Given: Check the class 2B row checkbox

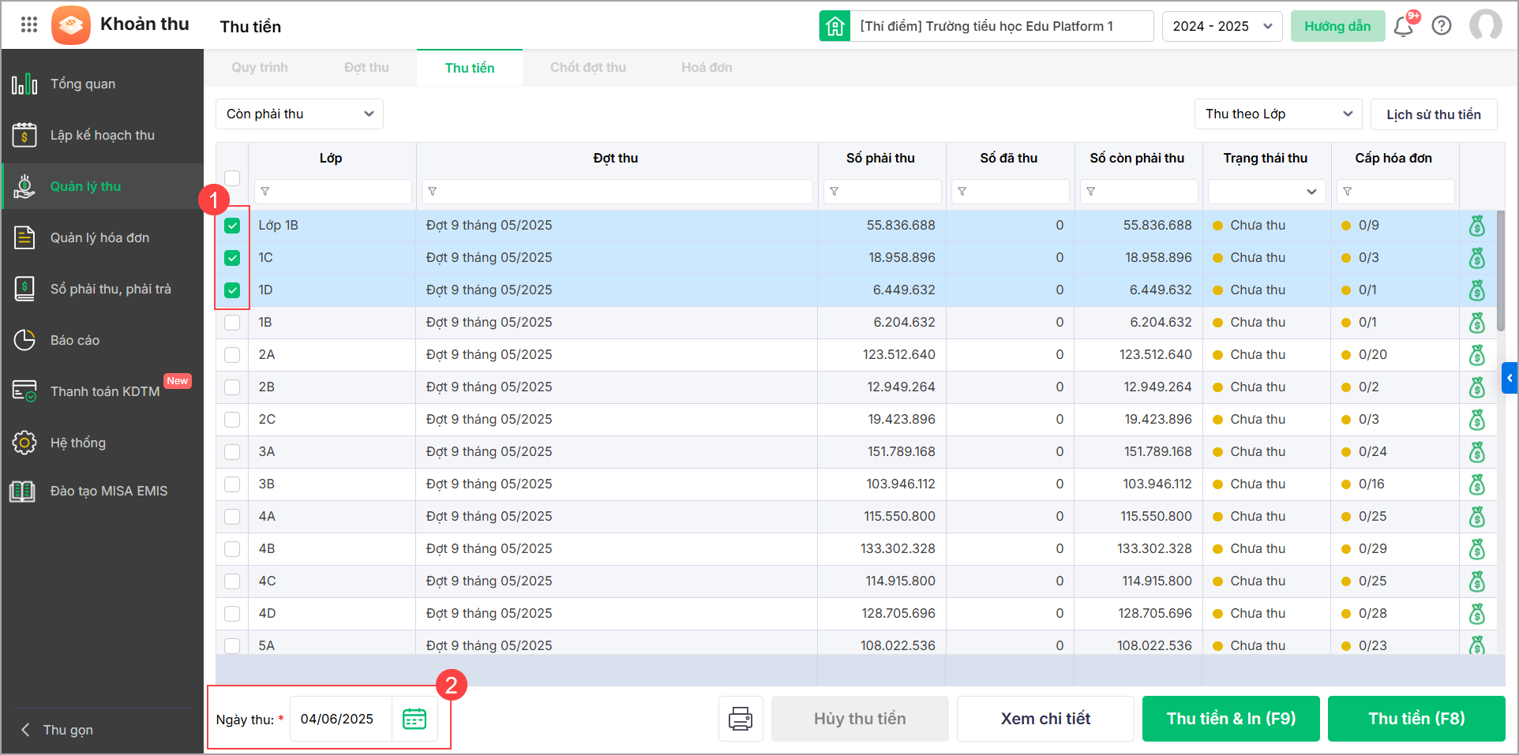Looking at the screenshot, I should 232,387.
